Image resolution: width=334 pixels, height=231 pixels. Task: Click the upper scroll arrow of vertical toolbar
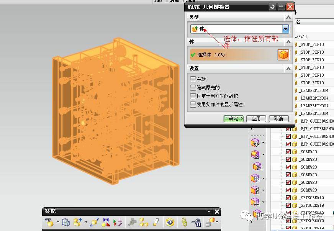click(x=252, y=129)
